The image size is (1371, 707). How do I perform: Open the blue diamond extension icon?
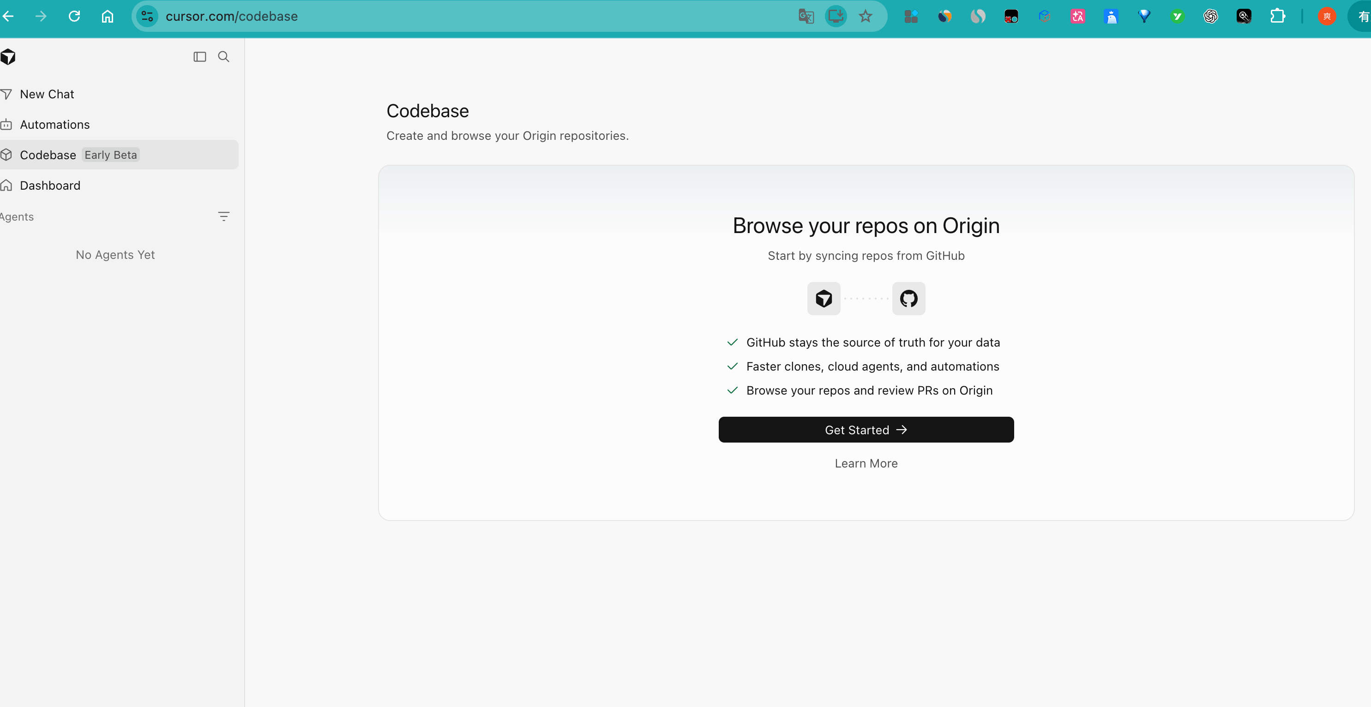[x=1144, y=17]
